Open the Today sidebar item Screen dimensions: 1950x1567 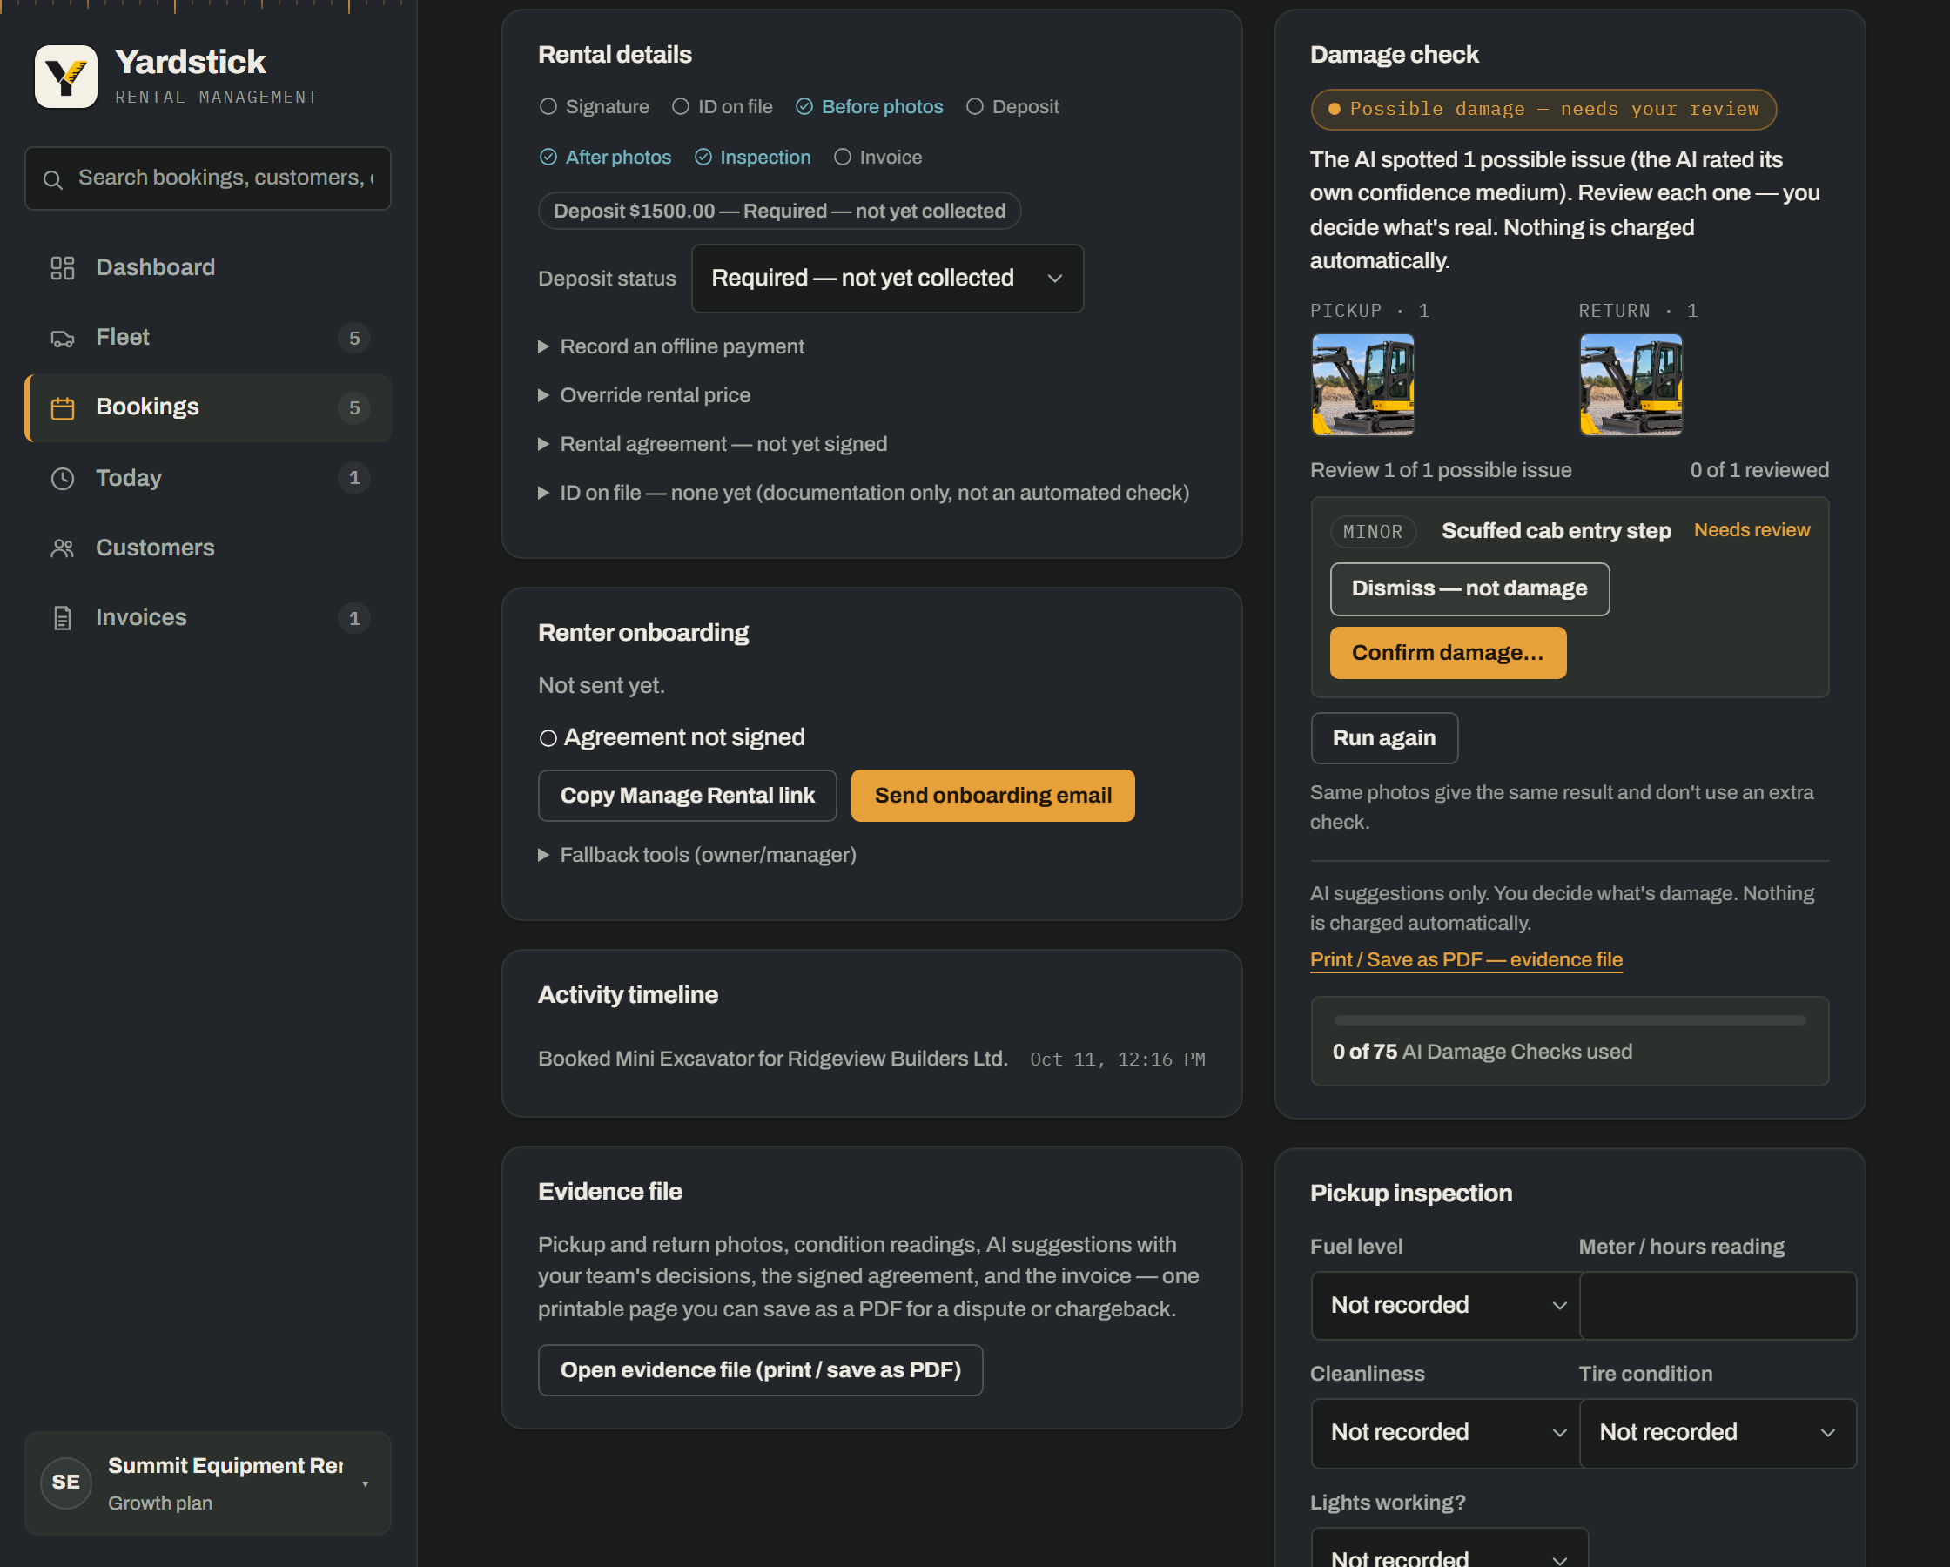pyautogui.click(x=208, y=478)
